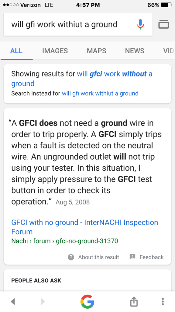Viewport: 175px width, 312px height.
Task: Tap the Google G logo button
Action: point(87,301)
